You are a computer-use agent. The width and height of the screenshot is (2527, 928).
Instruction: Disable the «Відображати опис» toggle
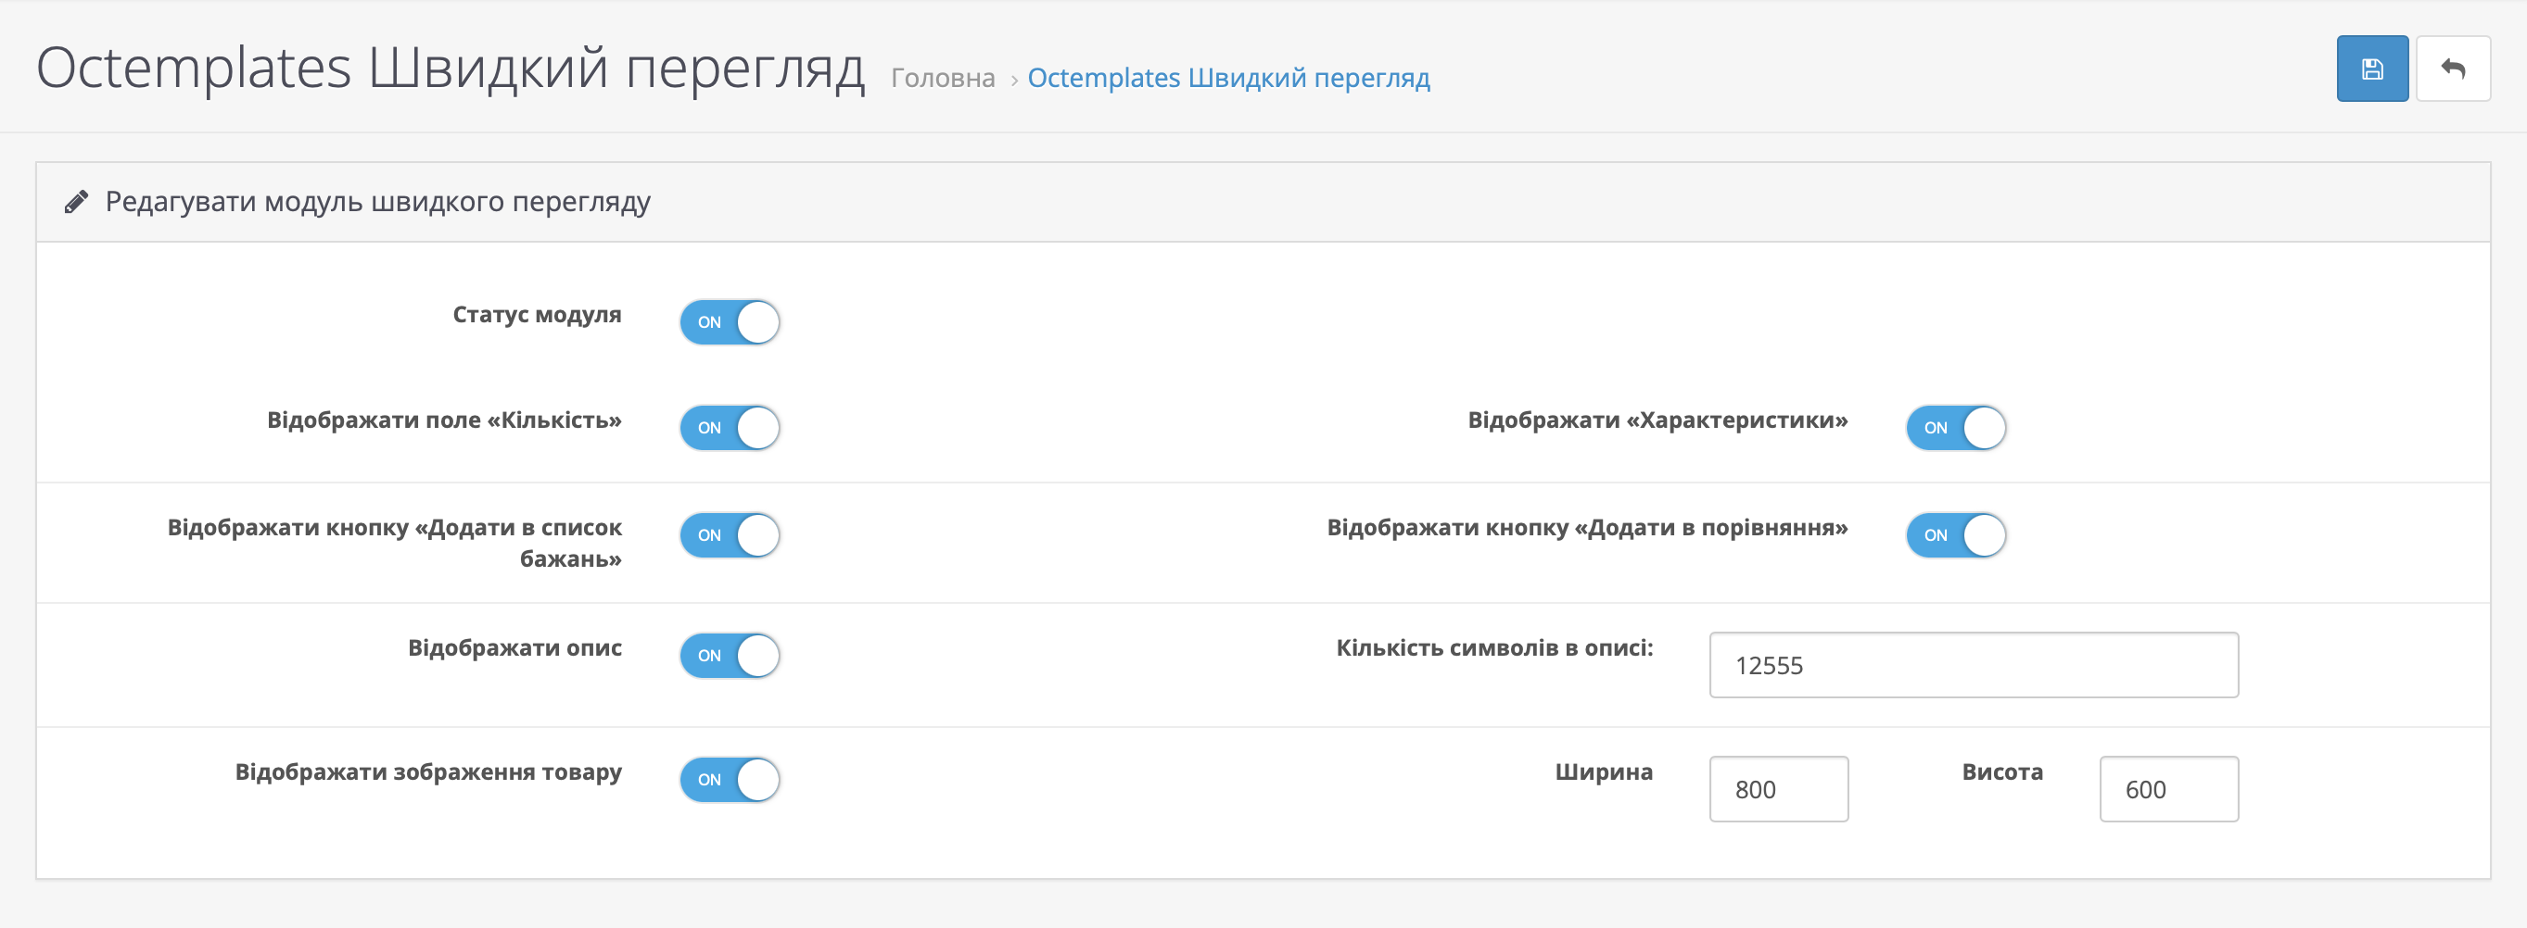(x=730, y=657)
